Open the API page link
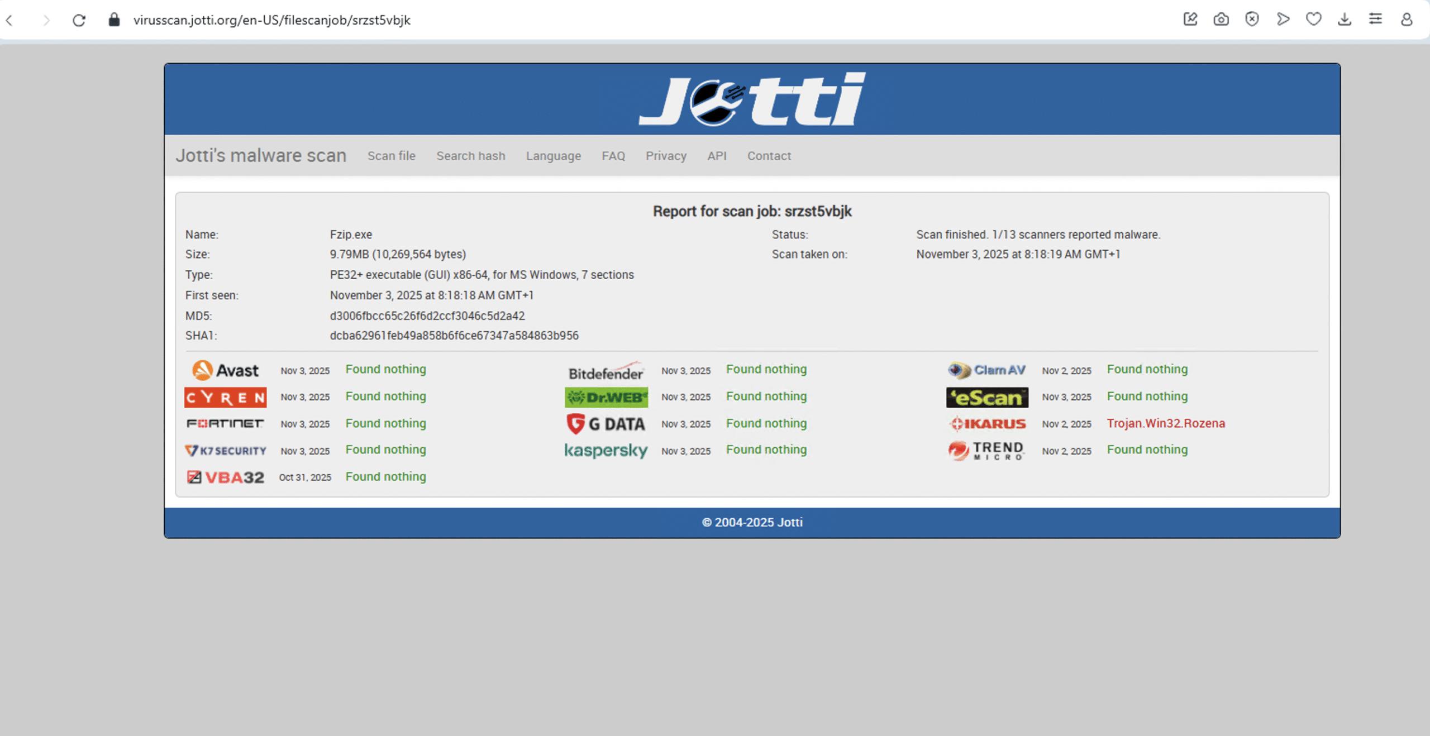Screen dimensions: 1430x736 point(717,156)
